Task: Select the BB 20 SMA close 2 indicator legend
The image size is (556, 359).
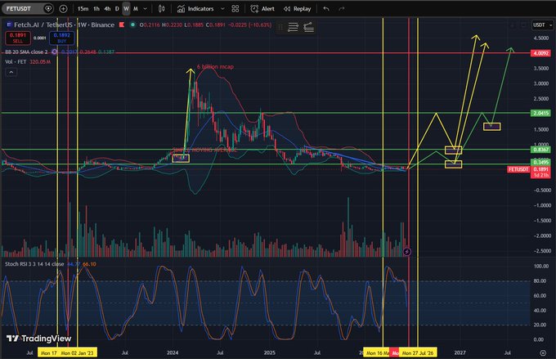Action: [26, 52]
